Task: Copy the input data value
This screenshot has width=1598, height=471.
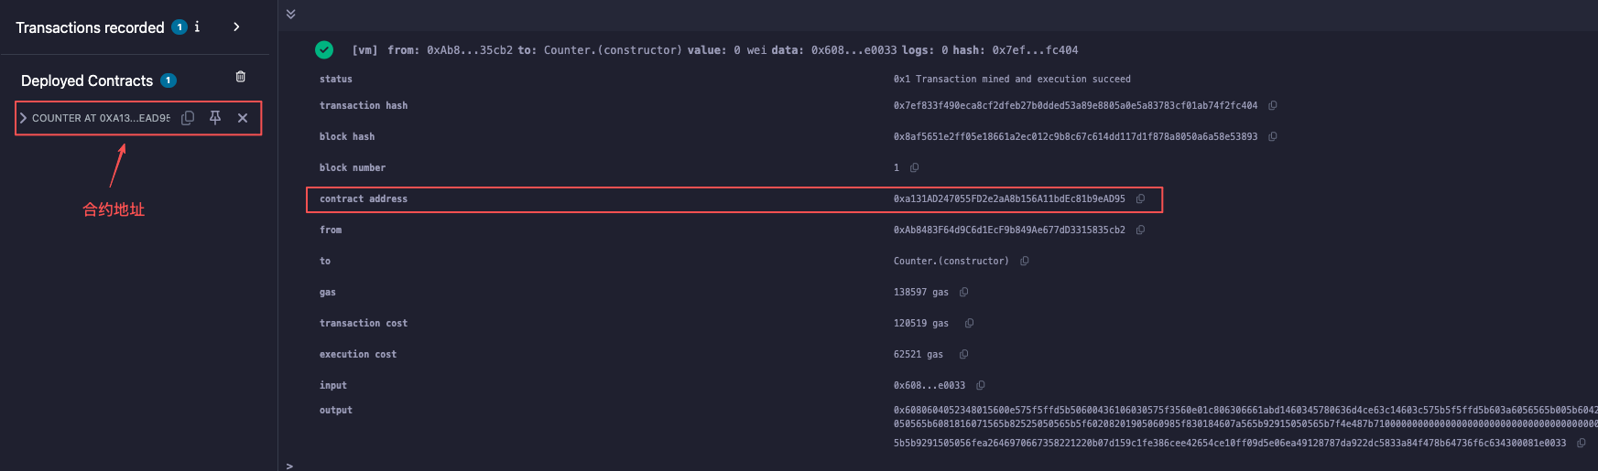Action: [981, 386]
